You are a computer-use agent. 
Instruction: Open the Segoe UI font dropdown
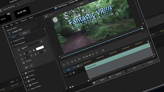point(41,41)
